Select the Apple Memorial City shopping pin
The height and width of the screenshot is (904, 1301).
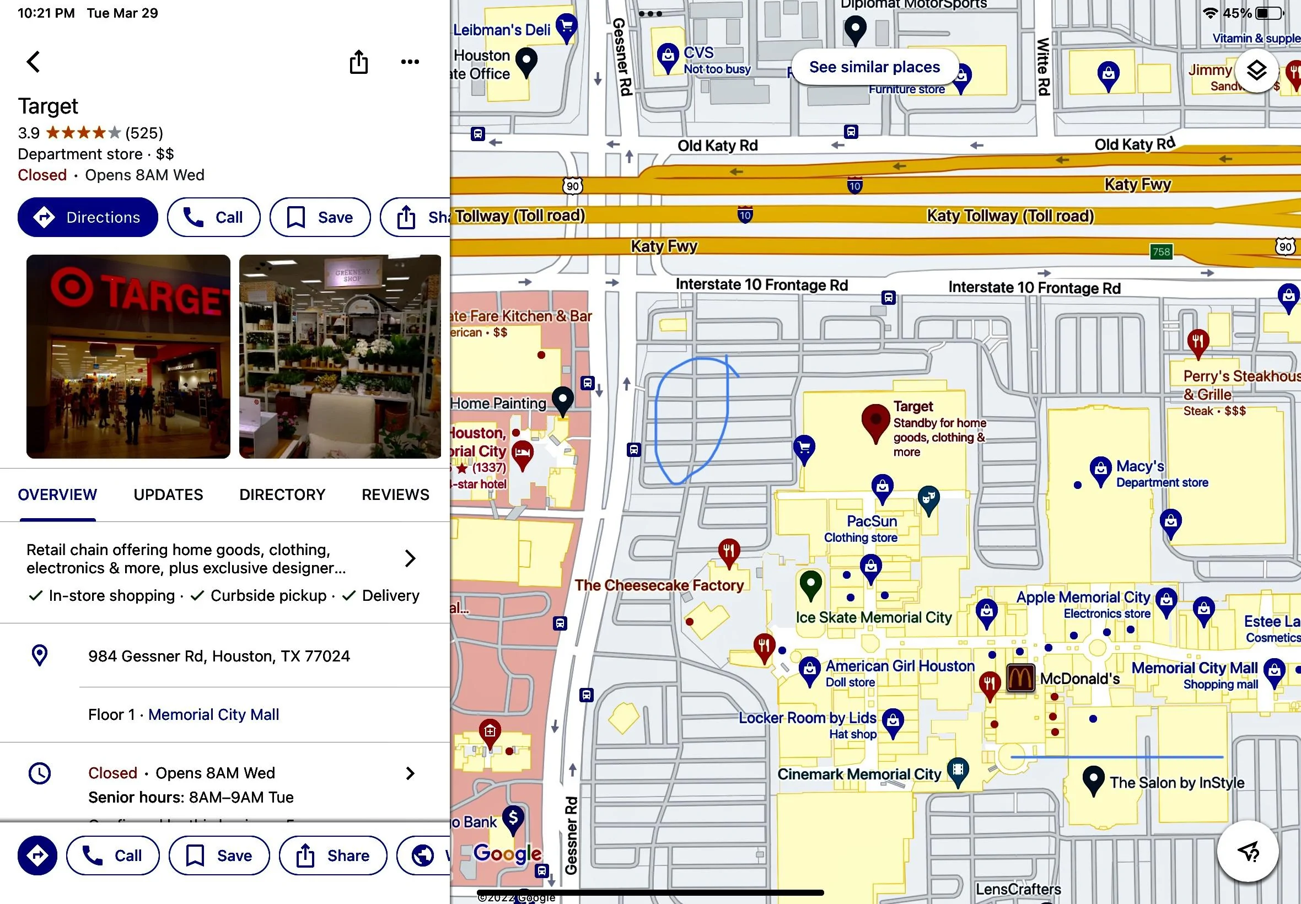click(x=1166, y=602)
